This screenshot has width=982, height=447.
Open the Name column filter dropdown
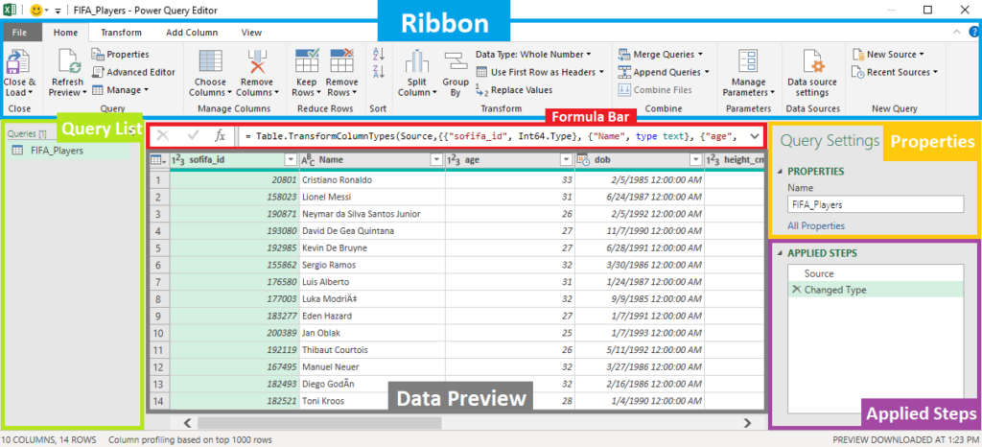click(434, 161)
